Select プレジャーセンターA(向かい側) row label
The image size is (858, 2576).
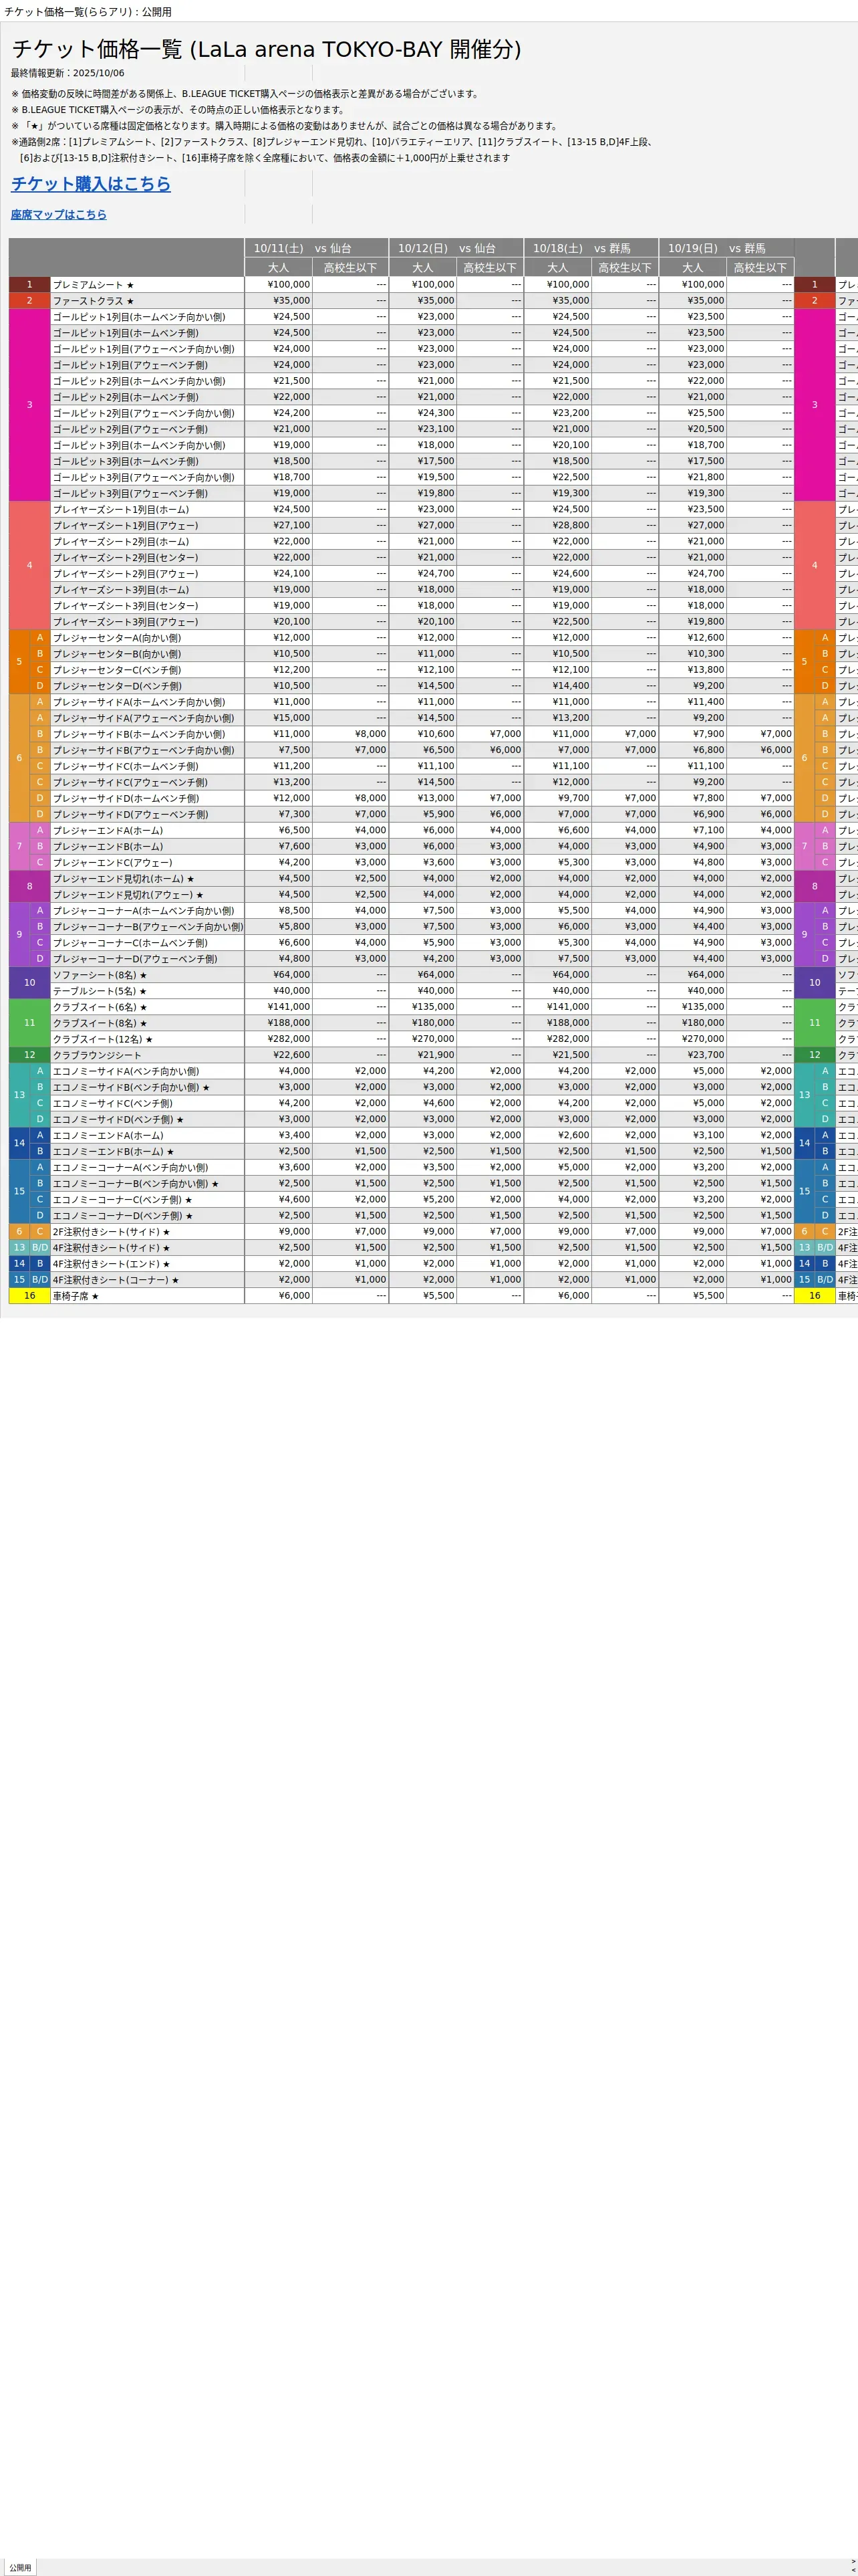[147, 638]
